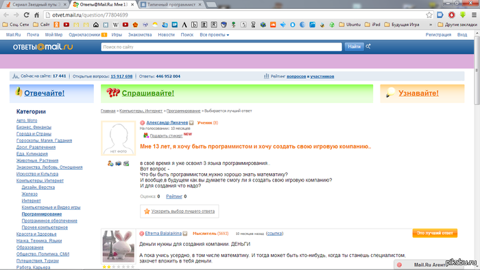Screen dimensions: 480x270
Task: Open the Сайт bookmarks folder
Action: coord(41,25)
